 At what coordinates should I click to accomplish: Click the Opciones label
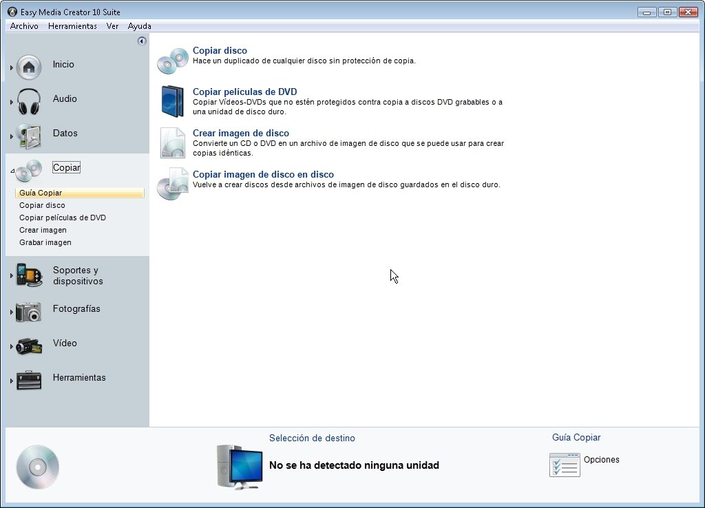point(601,459)
